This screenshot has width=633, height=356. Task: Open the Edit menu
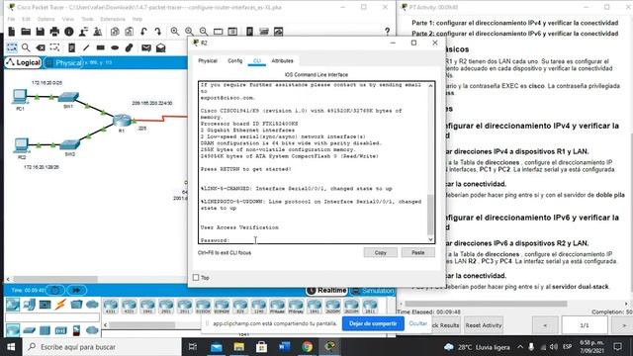coord(27,19)
